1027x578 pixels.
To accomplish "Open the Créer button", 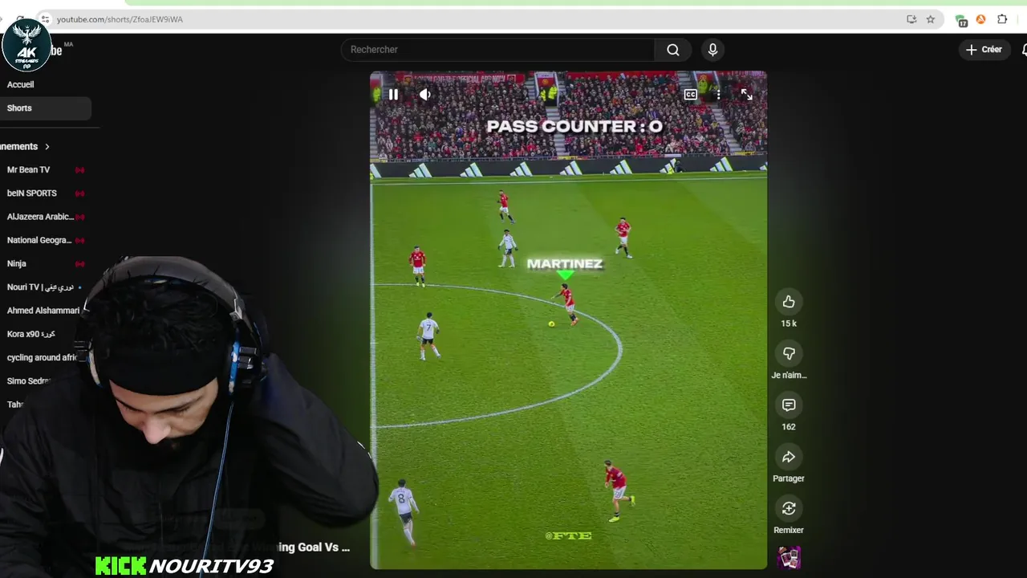I will click(x=984, y=50).
